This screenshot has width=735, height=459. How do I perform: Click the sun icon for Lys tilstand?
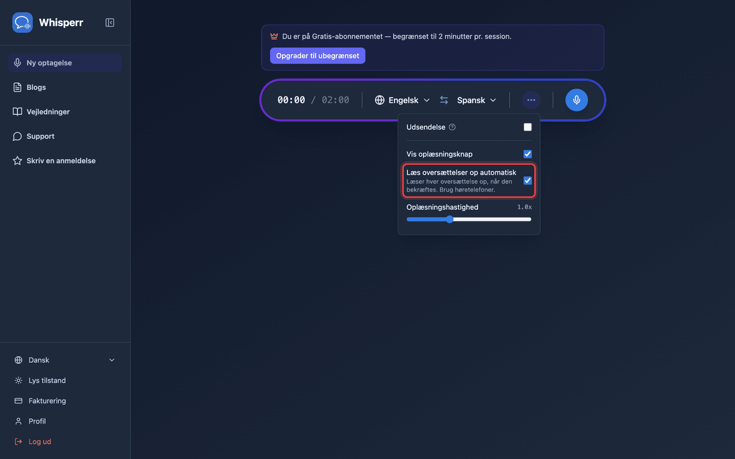[18, 381]
